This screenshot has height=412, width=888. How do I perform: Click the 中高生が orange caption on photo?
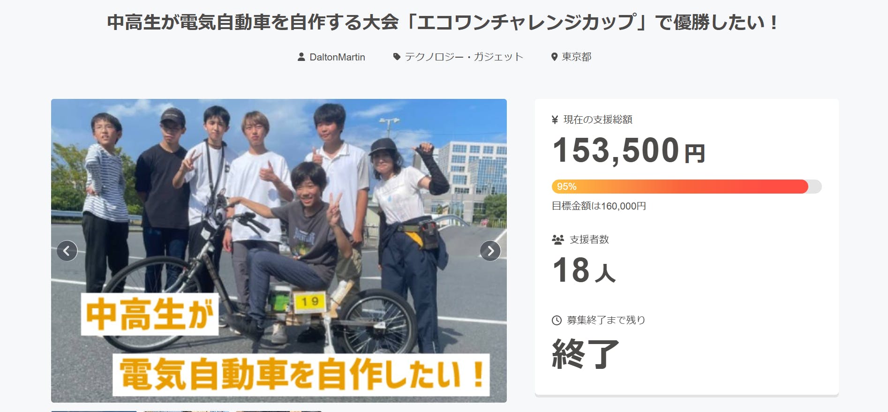click(x=150, y=315)
